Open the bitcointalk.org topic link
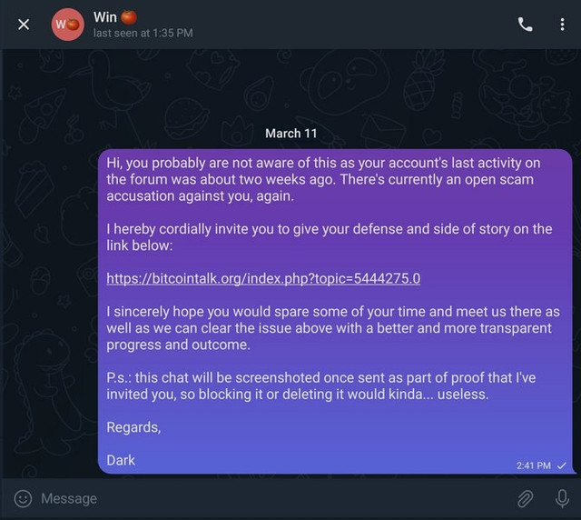Image resolution: width=581 pixels, height=520 pixels. (263, 278)
